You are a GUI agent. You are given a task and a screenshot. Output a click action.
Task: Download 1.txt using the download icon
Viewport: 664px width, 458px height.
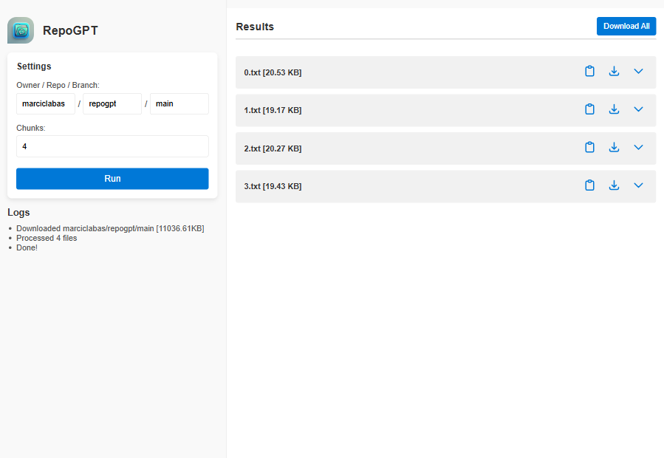[614, 109]
